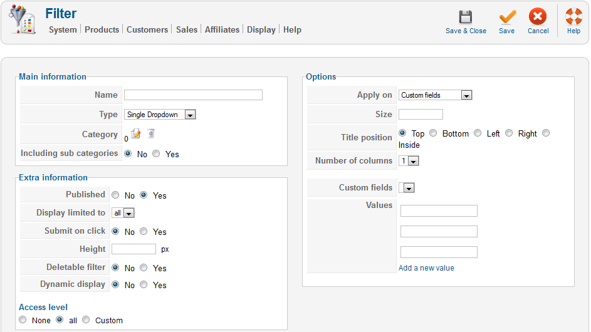Viewport: 591px width, 332px height.
Task: Open the Customers menu
Action: (x=147, y=30)
